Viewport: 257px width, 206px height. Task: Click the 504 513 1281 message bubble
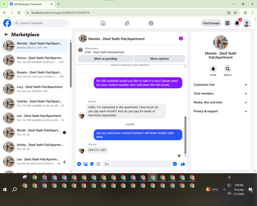pos(97,150)
